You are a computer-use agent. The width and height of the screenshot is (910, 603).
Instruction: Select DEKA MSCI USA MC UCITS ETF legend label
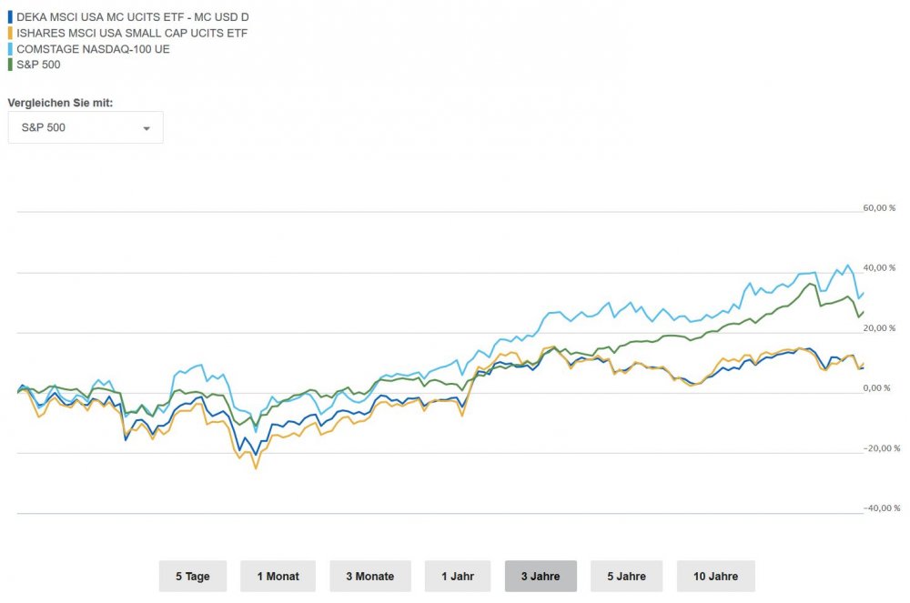(133, 16)
